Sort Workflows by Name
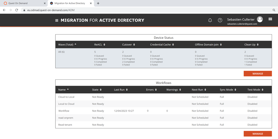 pos(63,90)
